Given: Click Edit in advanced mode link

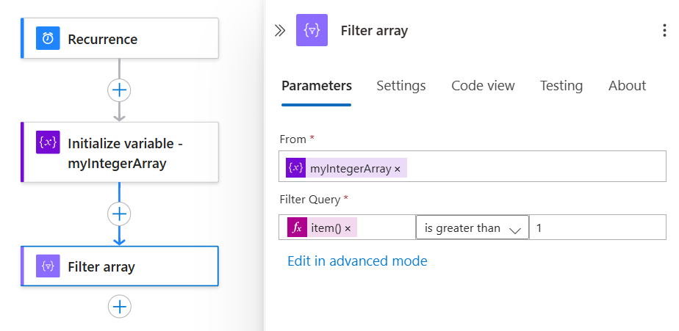Looking at the screenshot, I should (357, 261).
